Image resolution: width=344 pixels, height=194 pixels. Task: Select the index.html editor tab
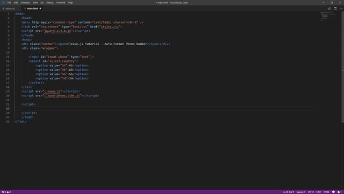[x=32, y=9]
